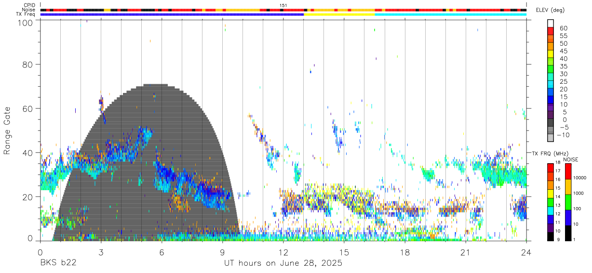Pick the white top swatch of the ELEV colorbar

point(551,23)
